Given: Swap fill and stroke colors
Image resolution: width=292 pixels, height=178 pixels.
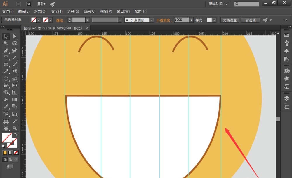Looking at the screenshot, I should pyautogui.click(x=16, y=134).
